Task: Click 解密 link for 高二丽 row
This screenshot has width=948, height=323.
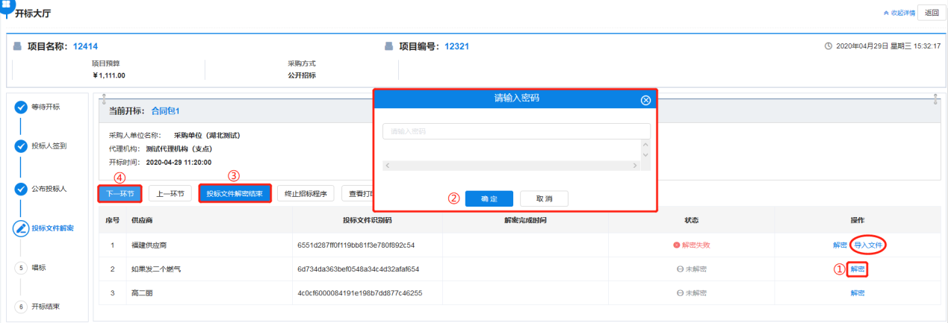Action: [858, 293]
